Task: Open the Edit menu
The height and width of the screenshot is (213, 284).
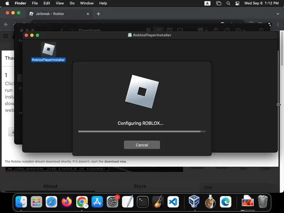Action: (x=47, y=3)
